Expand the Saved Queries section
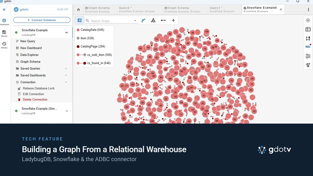313x176 pixels. pos(66,69)
